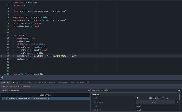182x112 pixels.
Task: Select the state member row label
Action: click(x=96, y=106)
